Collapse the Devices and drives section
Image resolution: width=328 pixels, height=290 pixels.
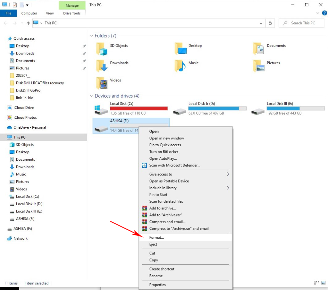pos(92,96)
